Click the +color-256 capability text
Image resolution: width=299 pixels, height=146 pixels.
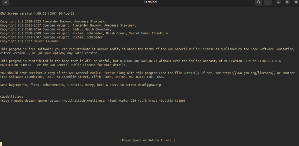pyautogui.click(x=127, y=101)
